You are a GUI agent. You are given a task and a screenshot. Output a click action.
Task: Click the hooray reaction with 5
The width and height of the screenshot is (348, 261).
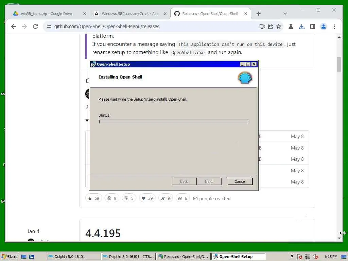[129, 198]
